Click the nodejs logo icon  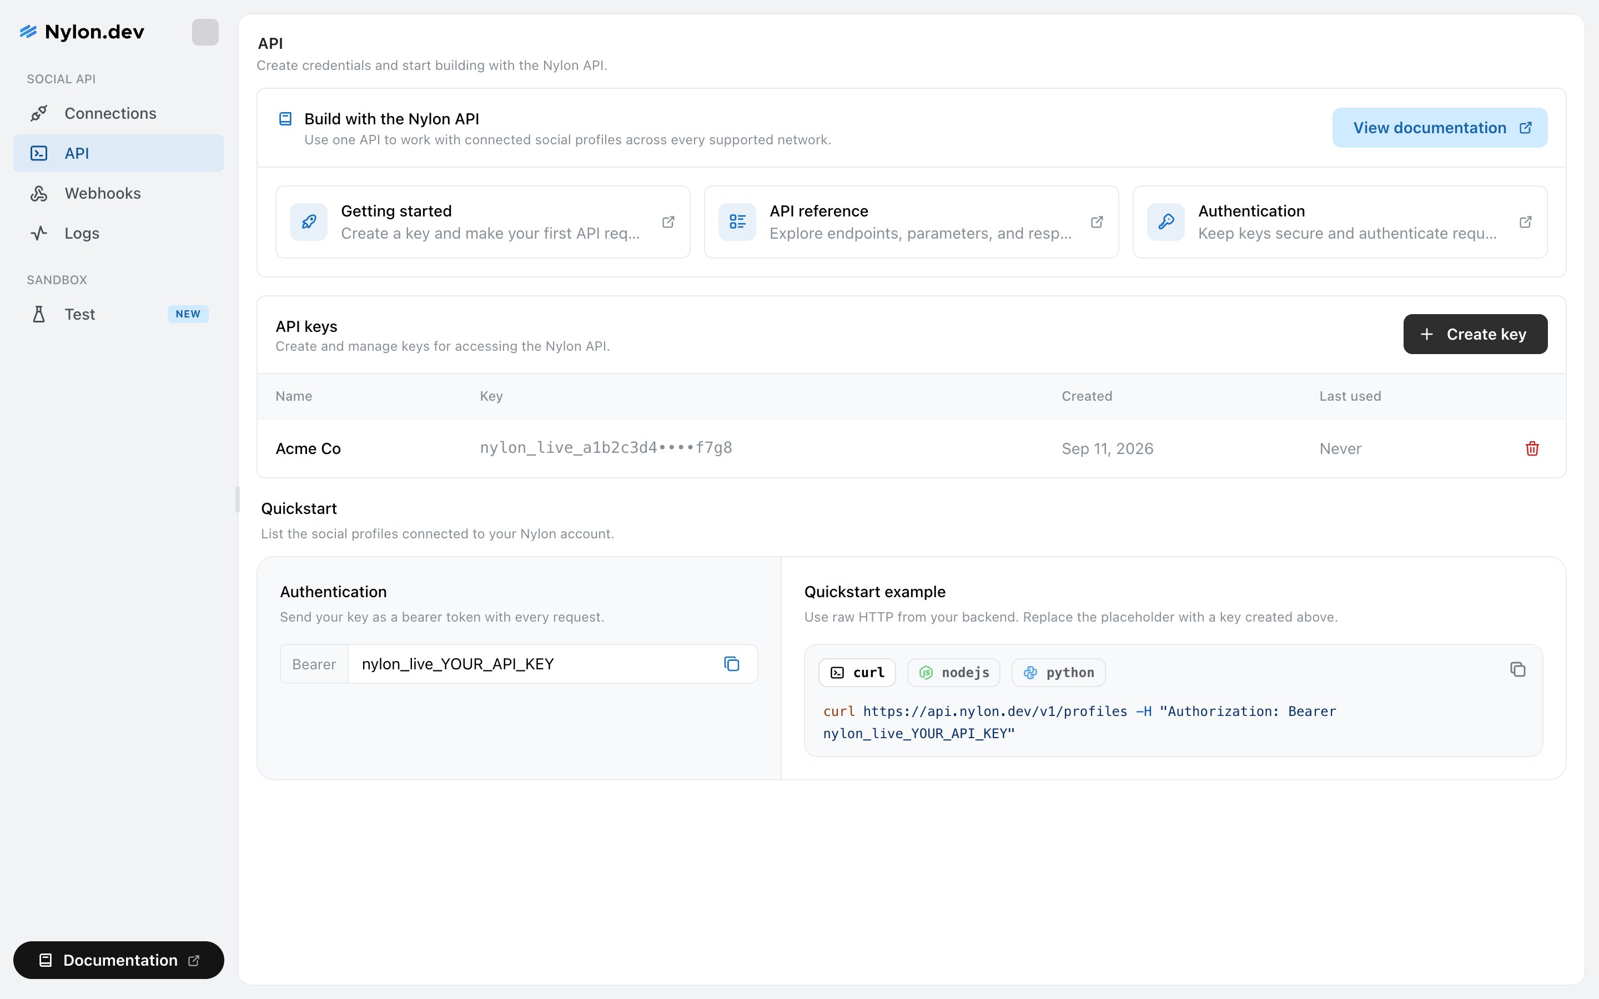[926, 673]
